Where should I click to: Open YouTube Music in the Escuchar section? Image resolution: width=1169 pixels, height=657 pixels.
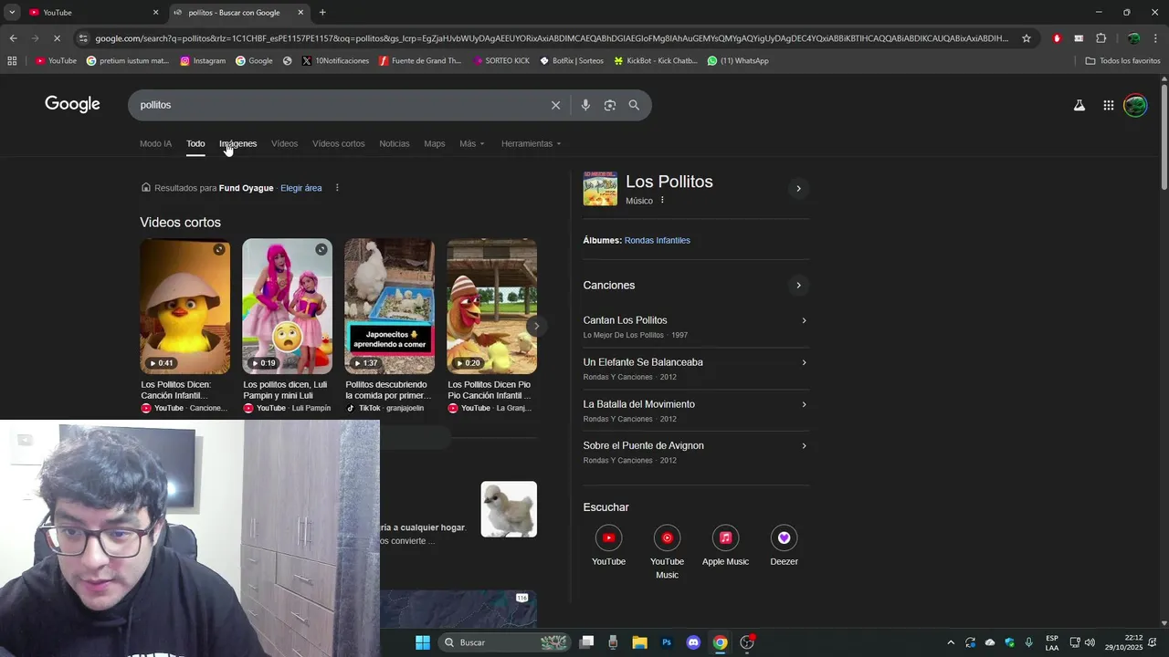tap(667, 552)
